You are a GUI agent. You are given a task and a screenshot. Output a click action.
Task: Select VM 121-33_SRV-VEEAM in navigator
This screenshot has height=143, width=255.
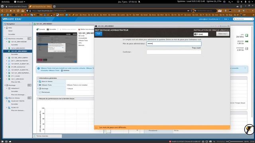pyautogui.click(x=19, y=42)
